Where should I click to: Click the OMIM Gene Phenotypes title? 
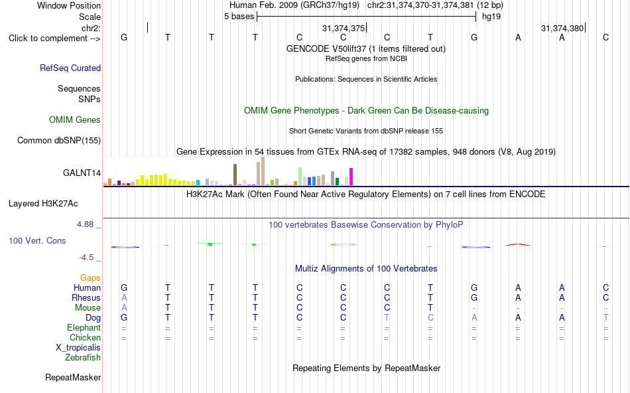click(366, 111)
